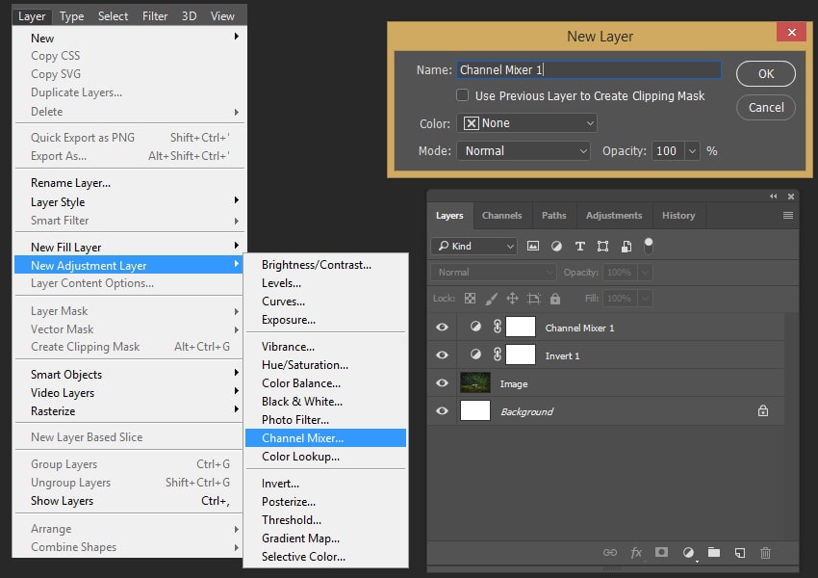
Task: Open the Kind filter dropdown
Action: (473, 246)
